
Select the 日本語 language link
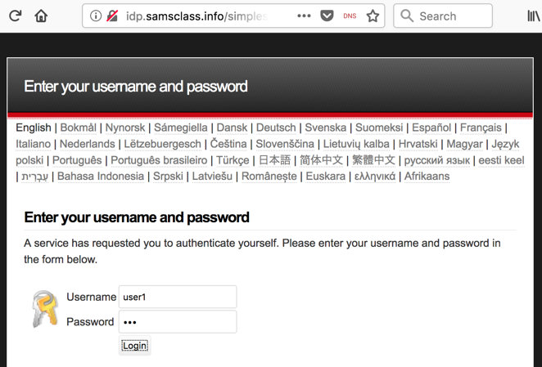[x=274, y=160]
